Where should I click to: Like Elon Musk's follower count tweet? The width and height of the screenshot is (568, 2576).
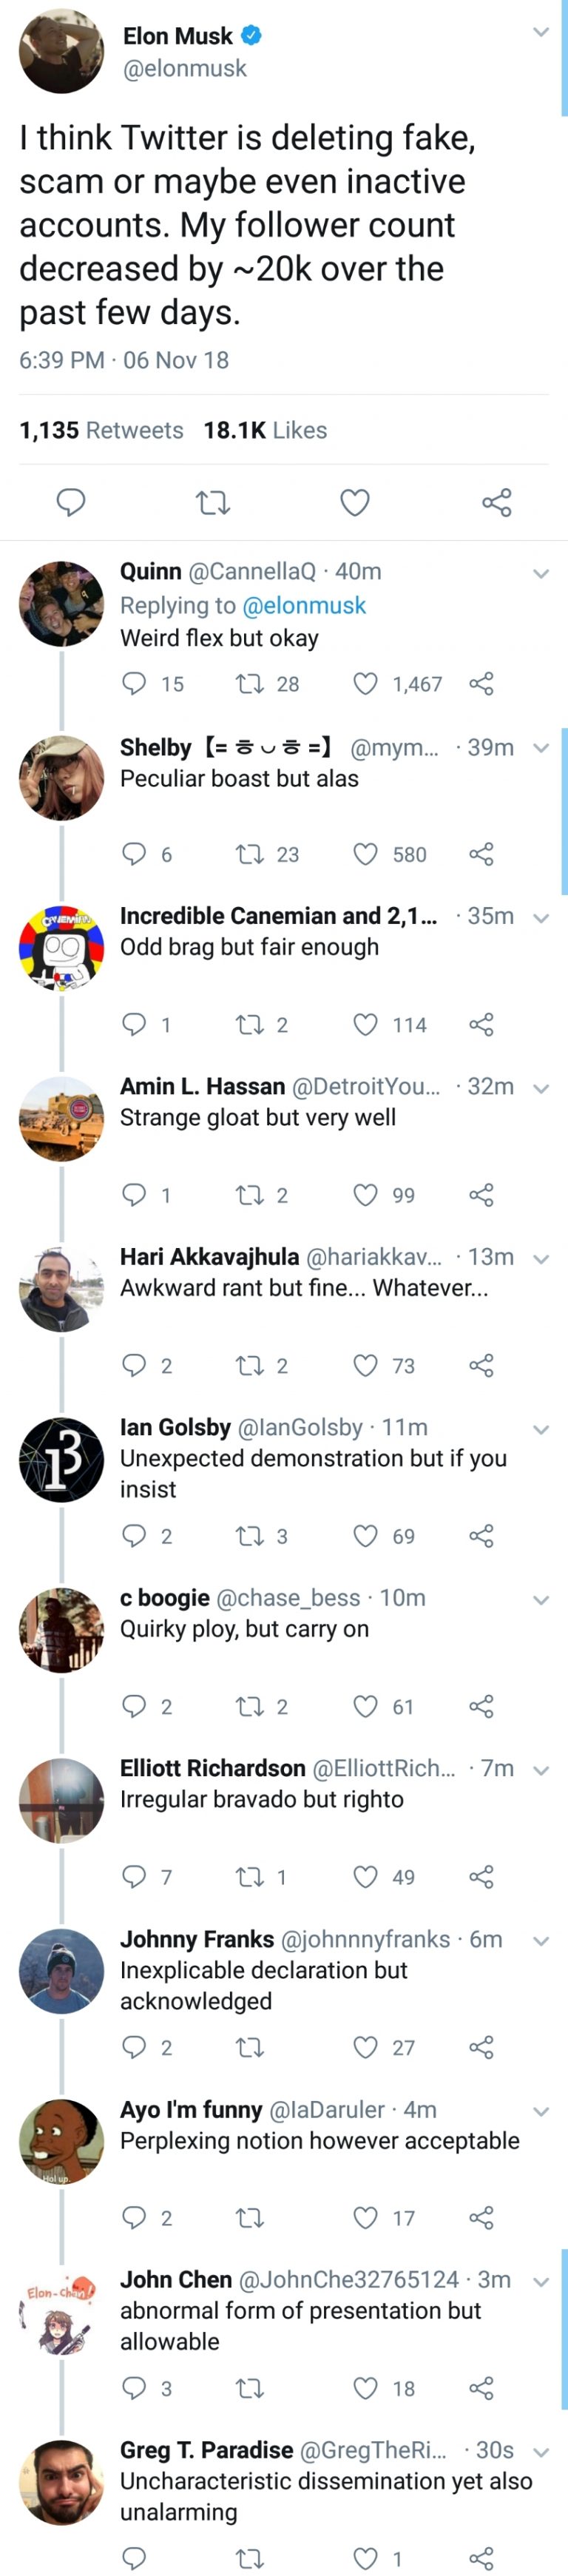pyautogui.click(x=355, y=502)
